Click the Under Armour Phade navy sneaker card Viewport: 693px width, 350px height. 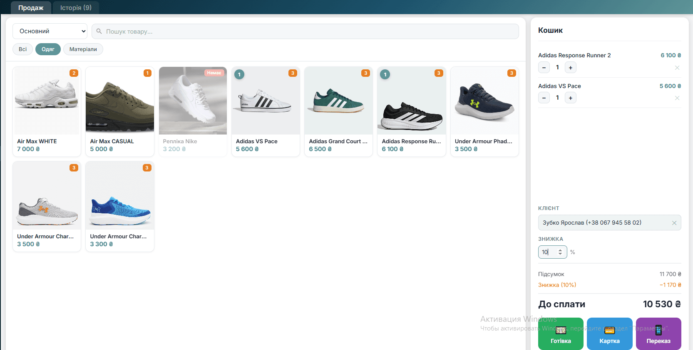(484, 111)
